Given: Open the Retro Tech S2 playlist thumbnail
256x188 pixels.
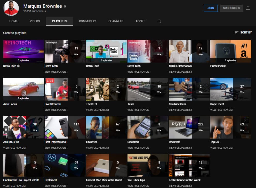Looking at the screenshot, I should (x=23, y=51).
